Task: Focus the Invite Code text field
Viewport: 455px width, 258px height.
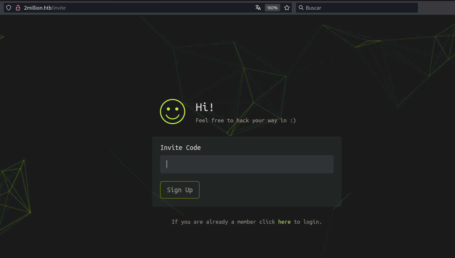Action: tap(247, 164)
